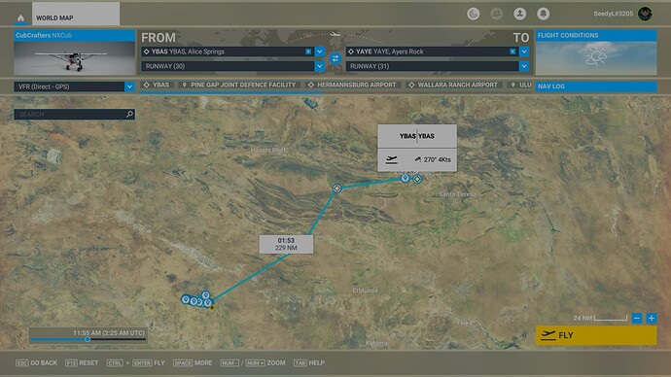Clear the YBAS departure airport
This screenshot has width=671, height=377.
click(x=308, y=51)
